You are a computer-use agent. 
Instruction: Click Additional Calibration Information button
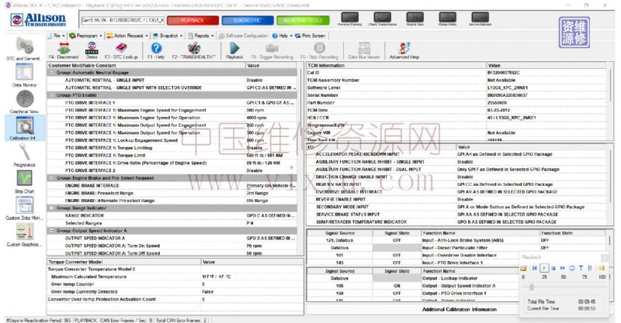tap(459, 309)
